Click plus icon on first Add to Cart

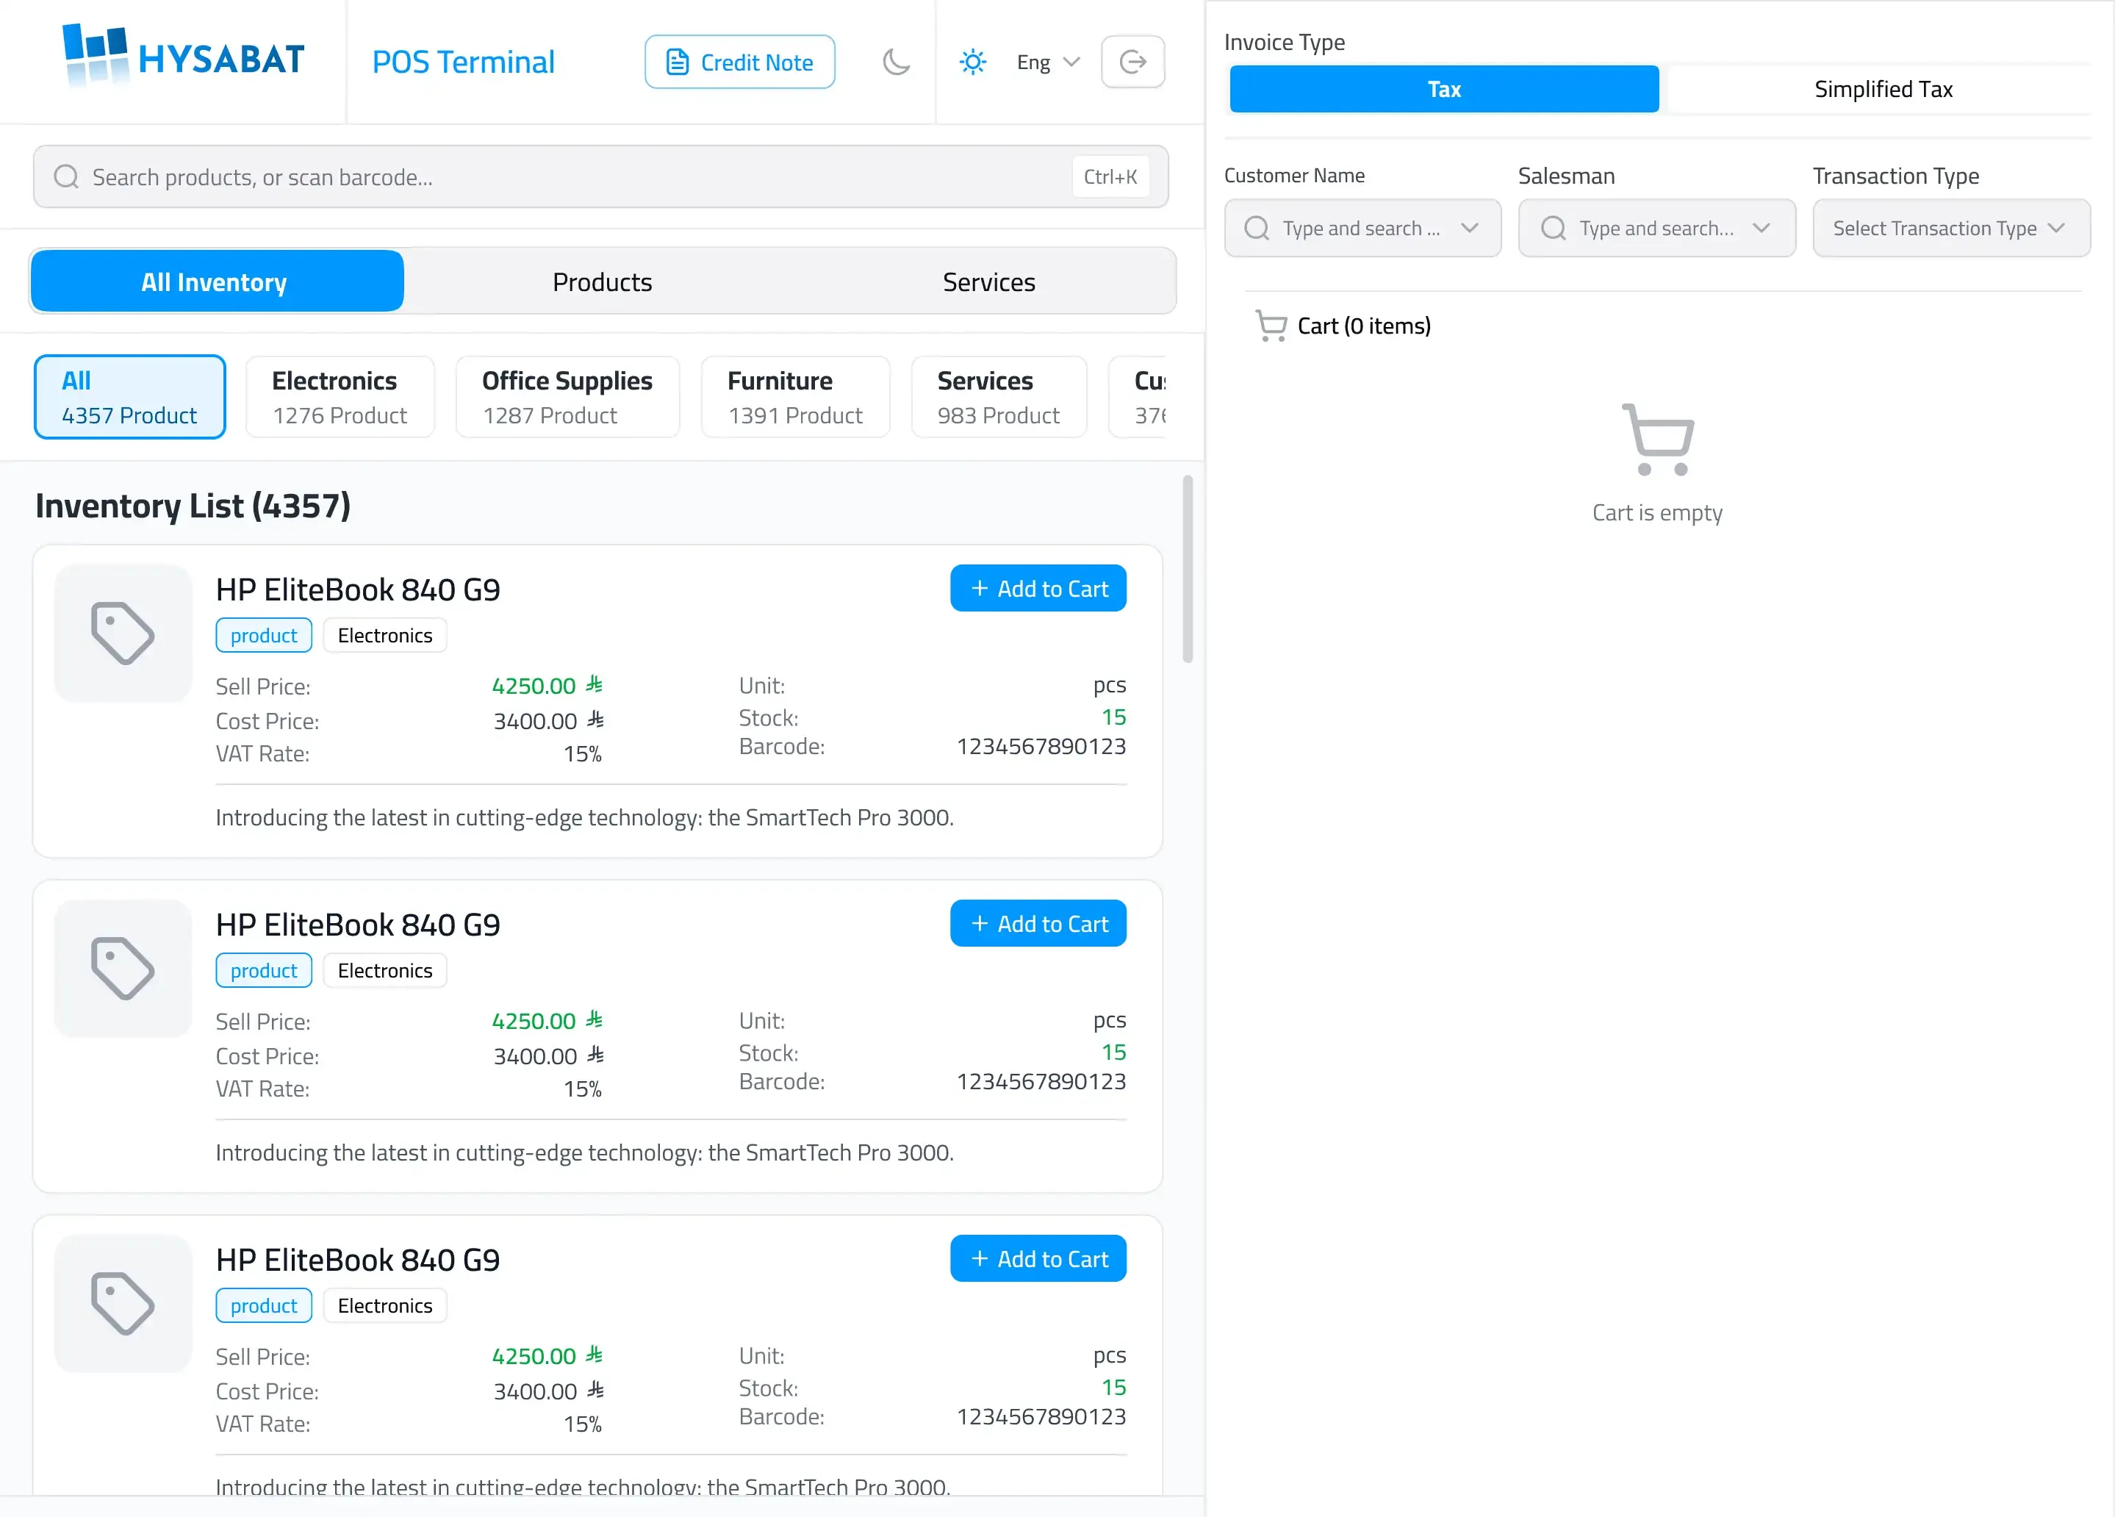(979, 588)
